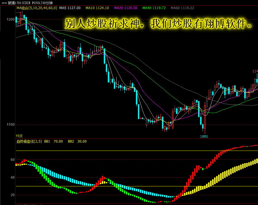Click the 20 level on indicator axis

pos(13,195)
